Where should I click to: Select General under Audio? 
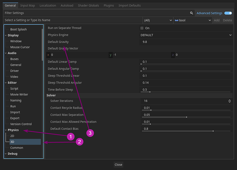[x=16, y=65]
